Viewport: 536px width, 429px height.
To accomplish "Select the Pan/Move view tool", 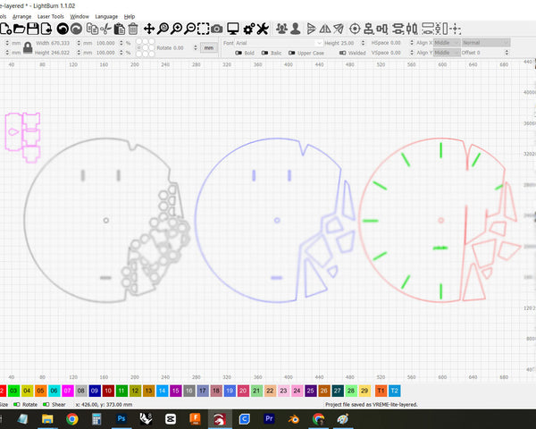I will 149,29.
